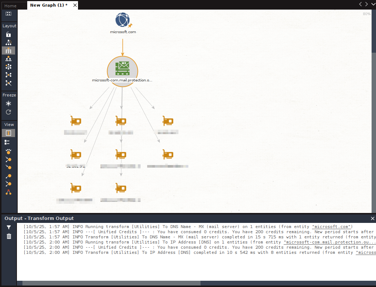
Task: Switch to list view icon under View
Action: tap(7, 143)
